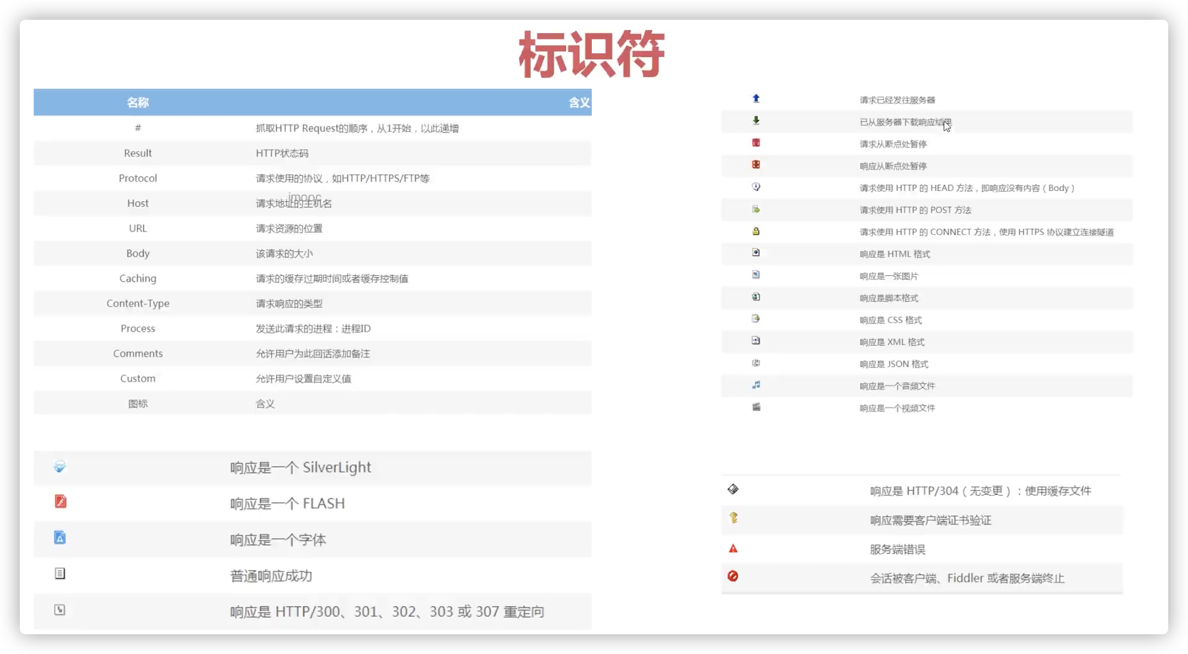Screen dimensions: 1188x654
Task: Click the Content-Type row name
Action: (x=138, y=303)
